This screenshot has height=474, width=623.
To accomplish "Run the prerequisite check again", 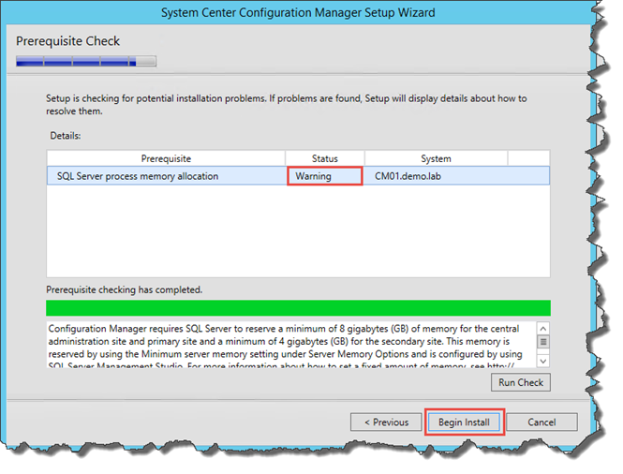I will [x=521, y=382].
